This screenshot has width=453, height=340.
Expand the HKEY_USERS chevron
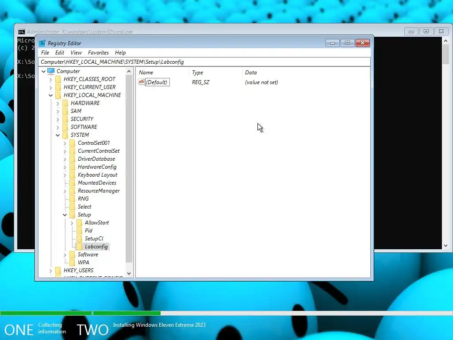point(50,270)
